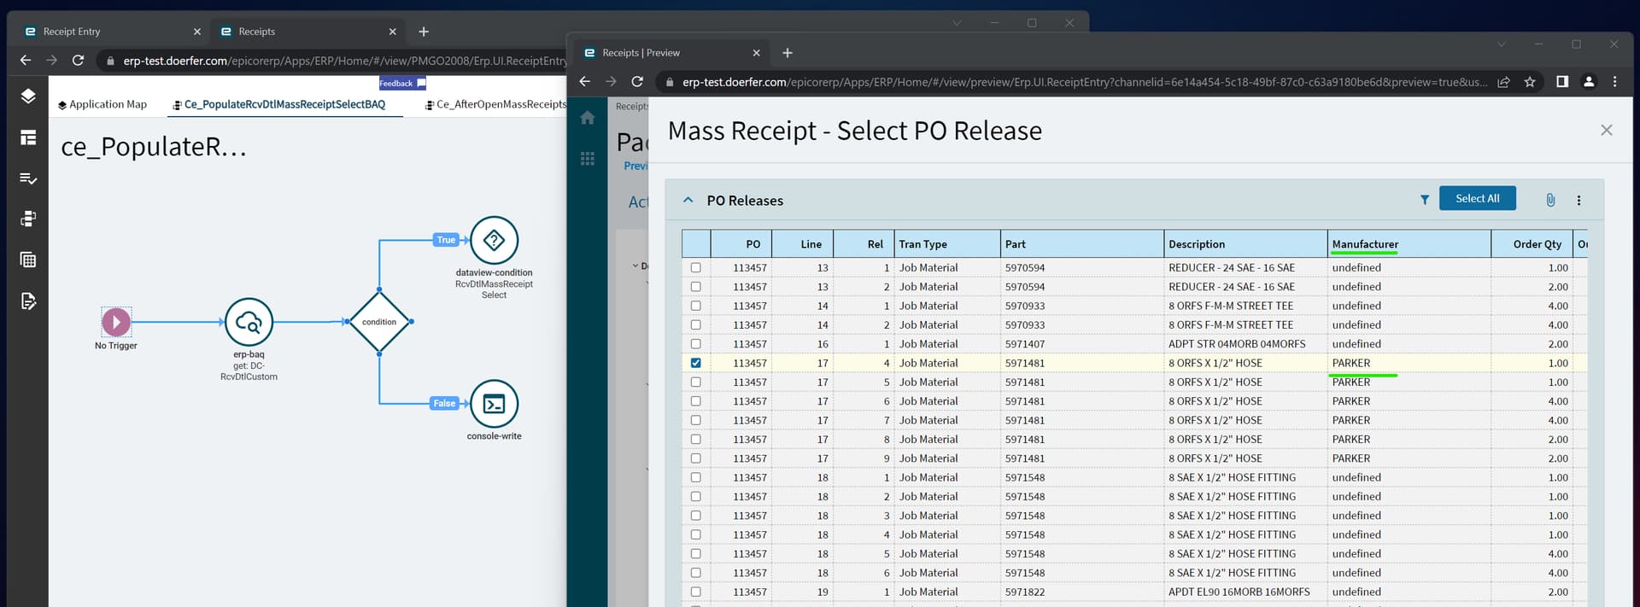Click the True branch label
The image size is (1640, 607).
446,240
